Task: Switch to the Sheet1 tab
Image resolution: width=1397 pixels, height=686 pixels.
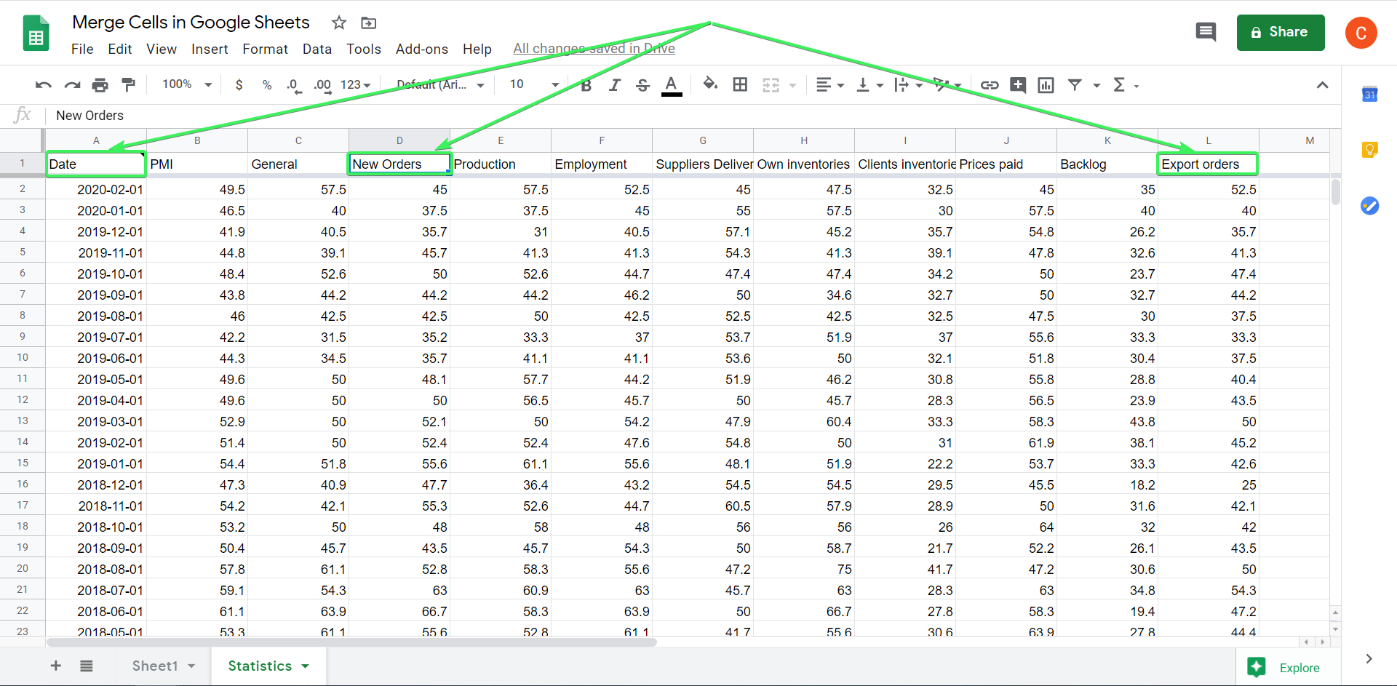Action: 156,666
